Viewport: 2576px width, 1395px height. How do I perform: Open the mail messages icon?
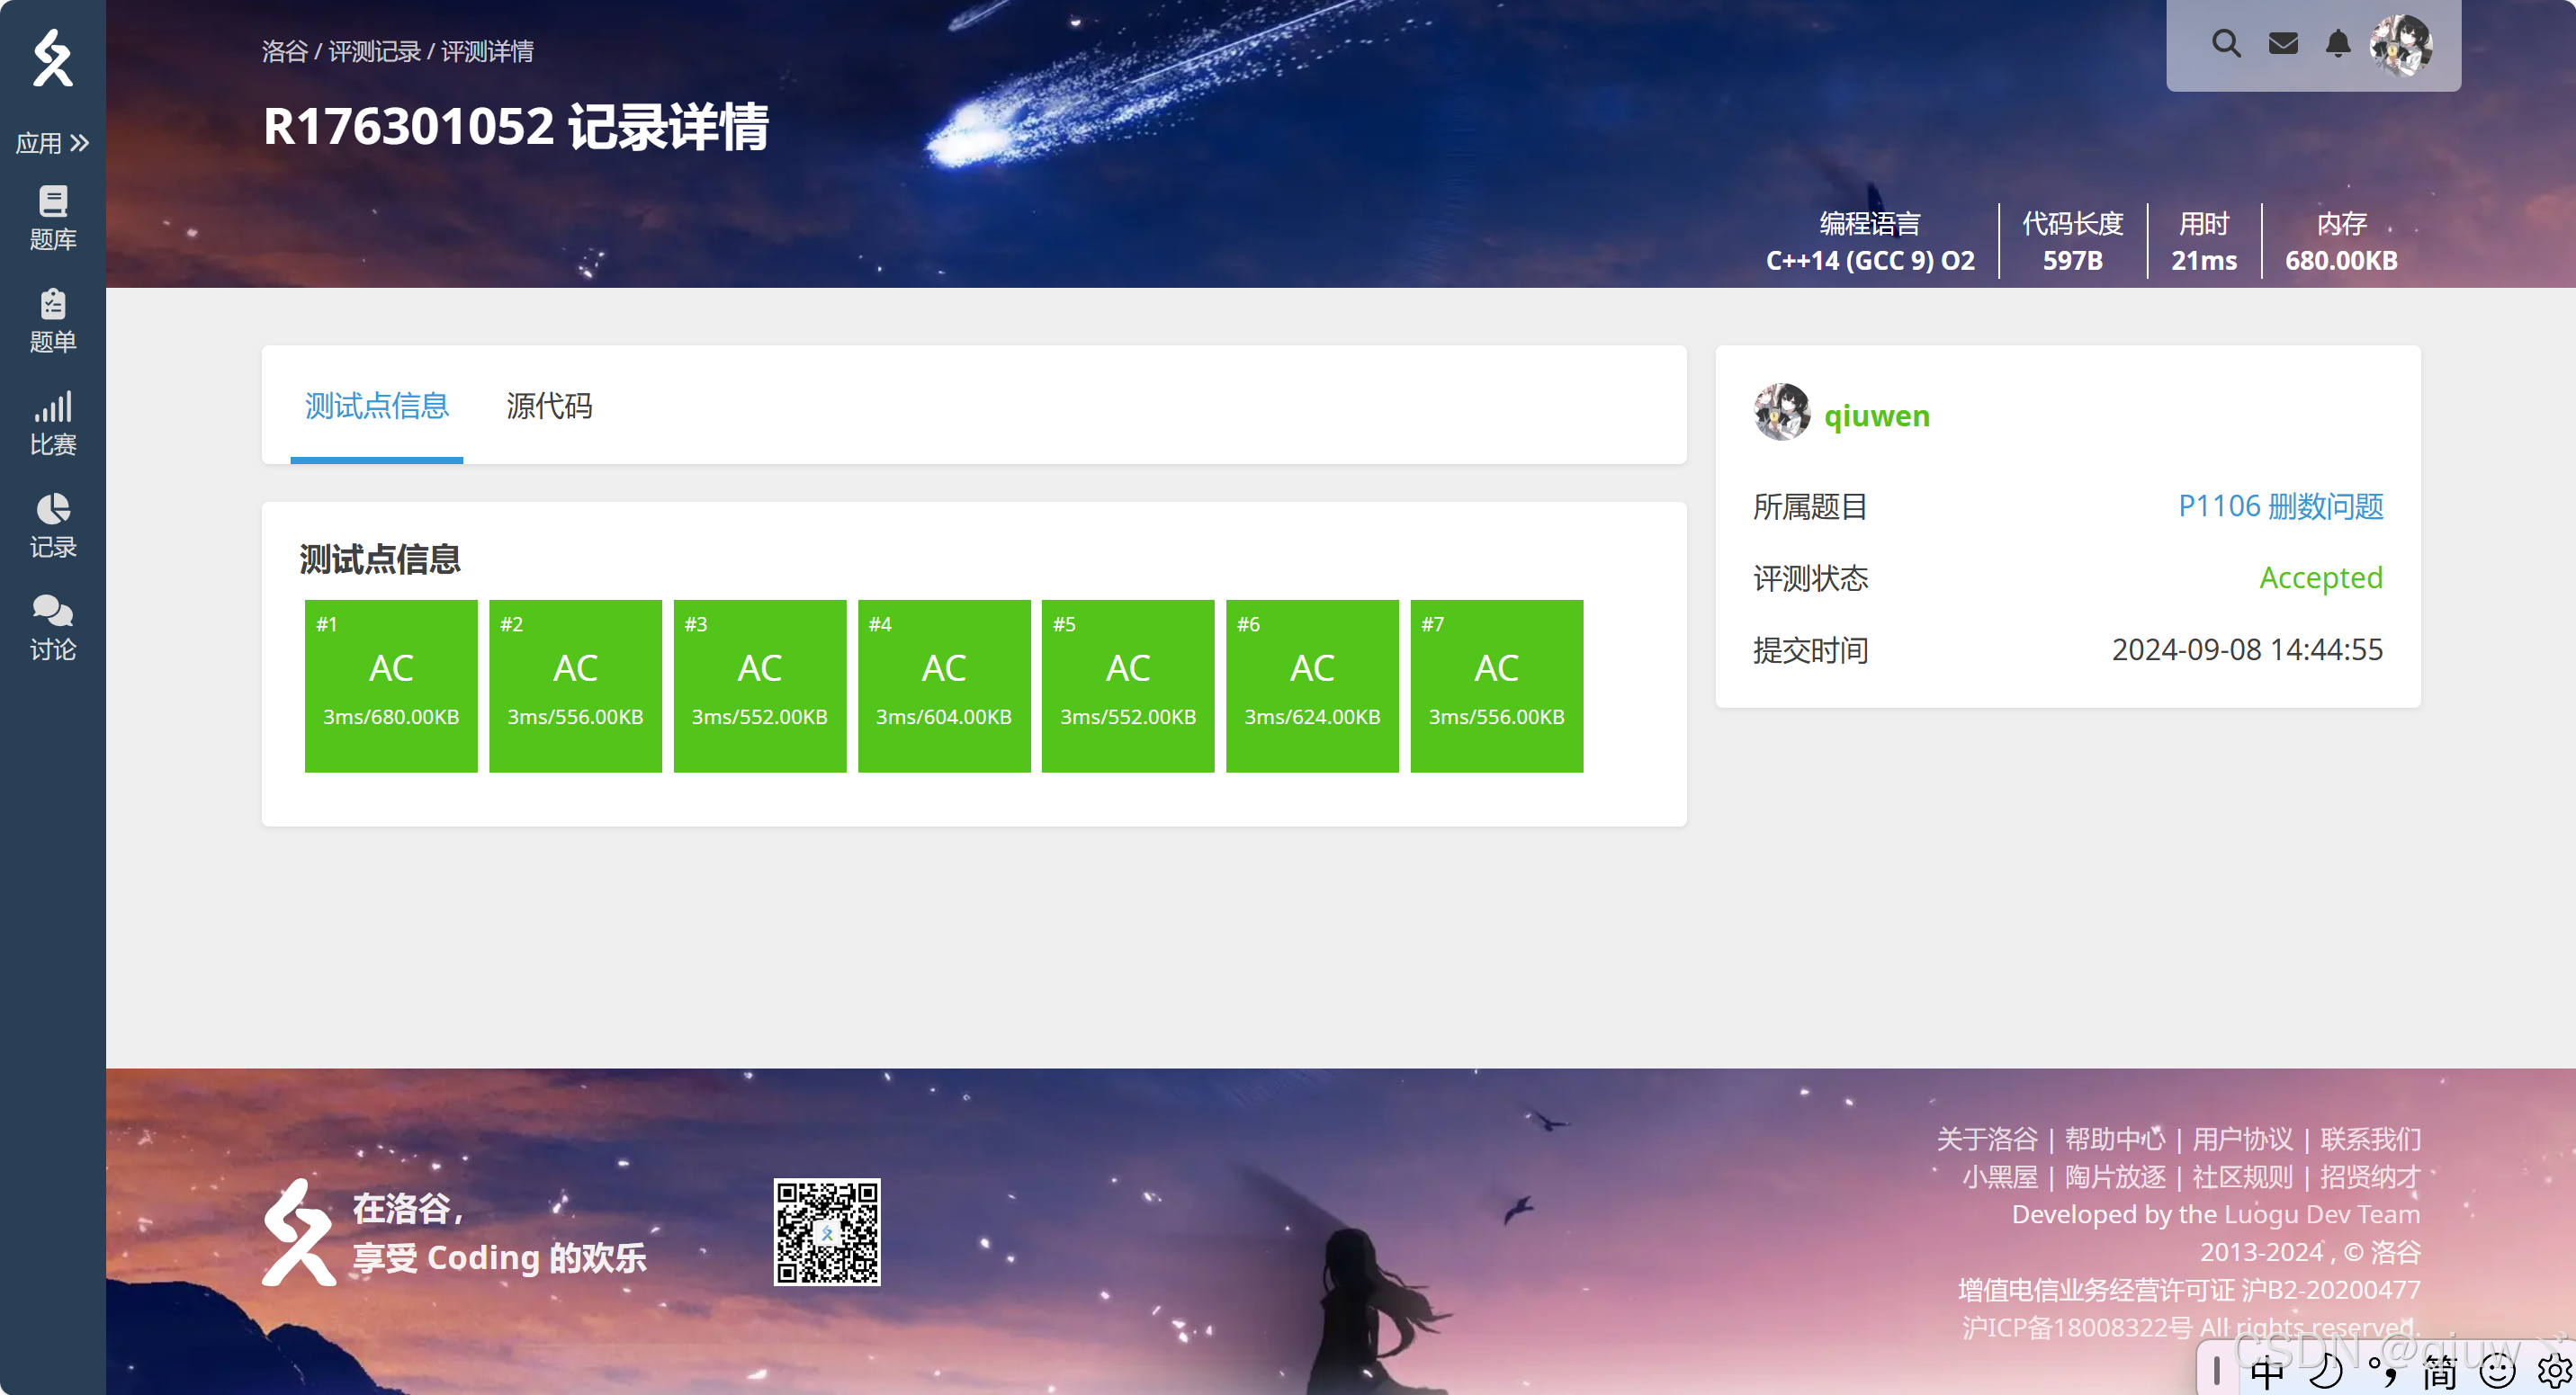tap(2283, 44)
